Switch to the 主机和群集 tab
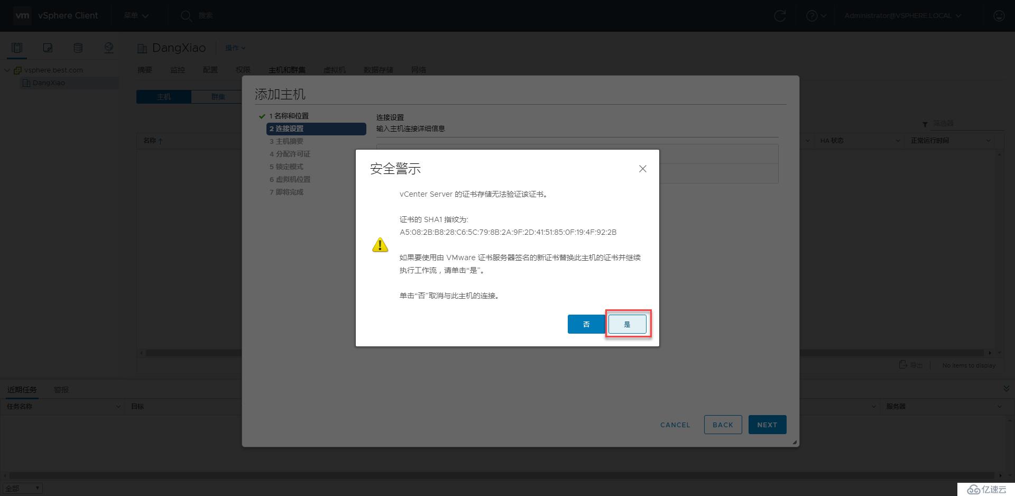Viewport: 1015px width, 496px height. pyautogui.click(x=287, y=70)
